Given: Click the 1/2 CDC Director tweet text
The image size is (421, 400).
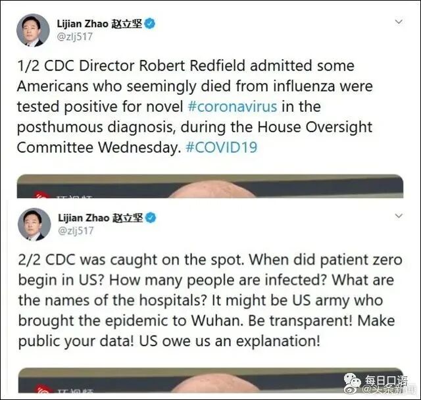Looking at the screenshot, I should click(195, 107).
